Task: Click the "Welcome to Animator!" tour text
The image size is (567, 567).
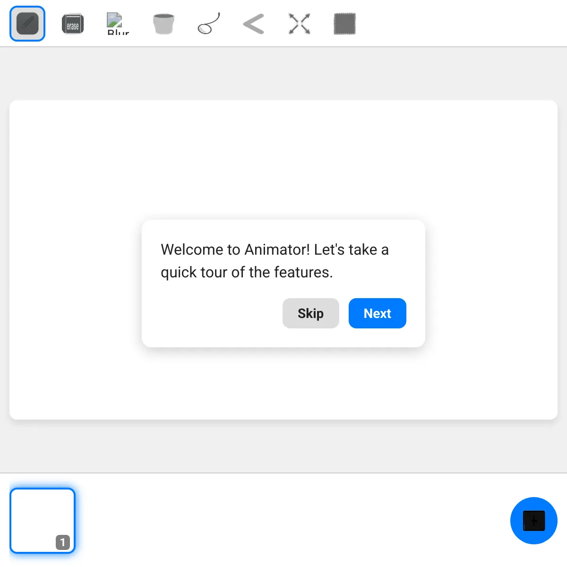Action: (235, 249)
